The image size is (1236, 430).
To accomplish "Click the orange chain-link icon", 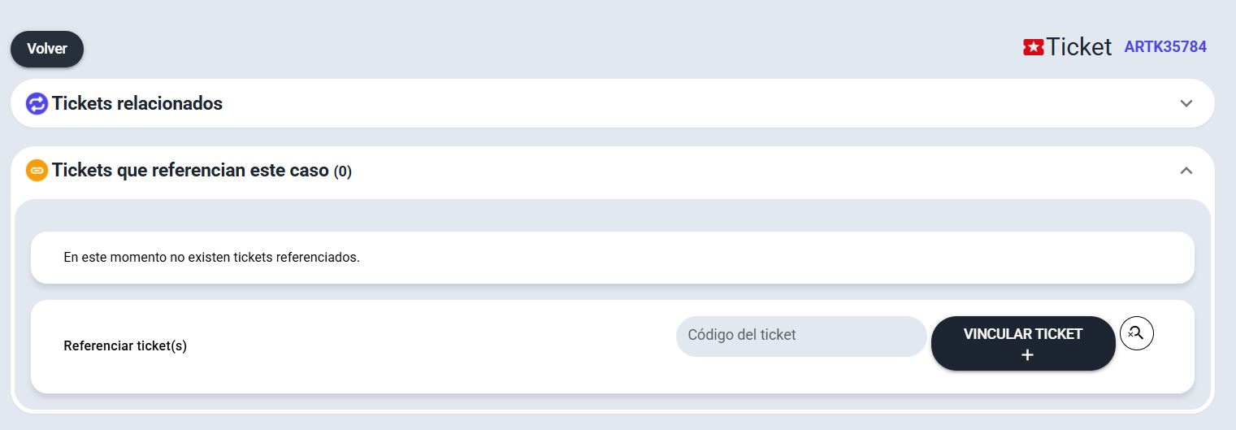I will (x=37, y=171).
